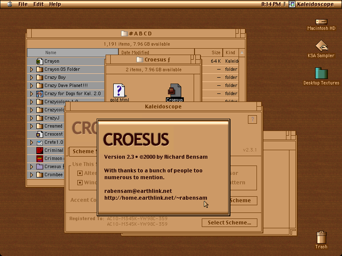Expand the Crayon OS Folder disclosure triangle
Image resolution: width=342 pixels, height=256 pixels.
tap(32, 70)
